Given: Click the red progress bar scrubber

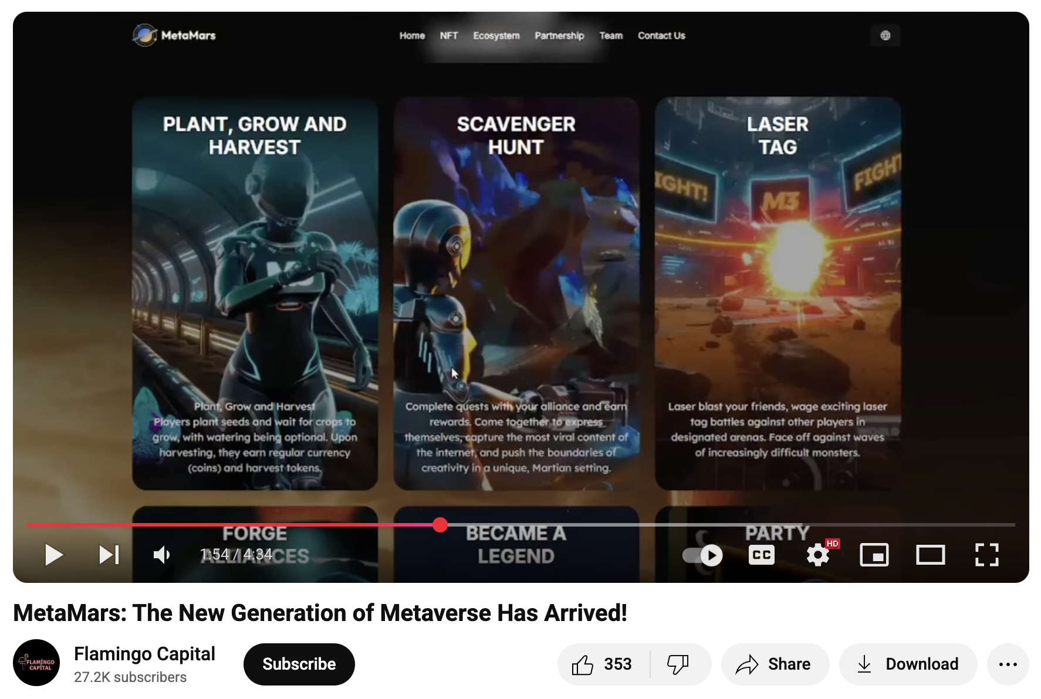Looking at the screenshot, I should (440, 525).
